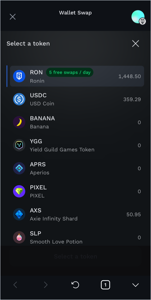Tap the USDC coin icon

19,99
